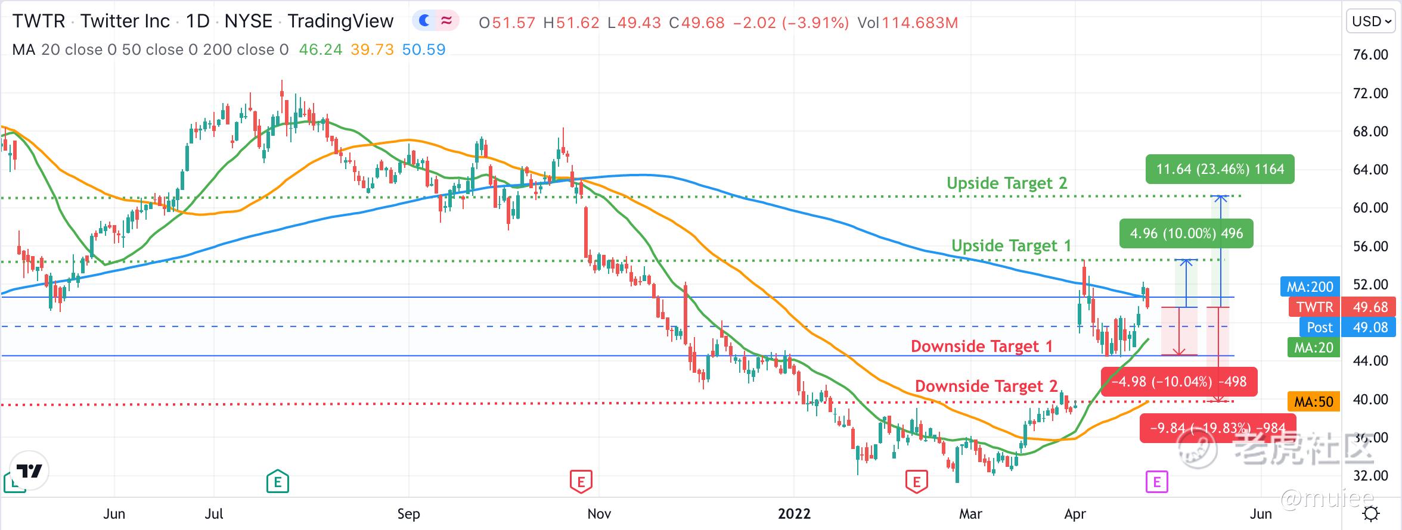Image resolution: width=1402 pixels, height=530 pixels.
Task: Click the open price O51.57
Action: 507,23
